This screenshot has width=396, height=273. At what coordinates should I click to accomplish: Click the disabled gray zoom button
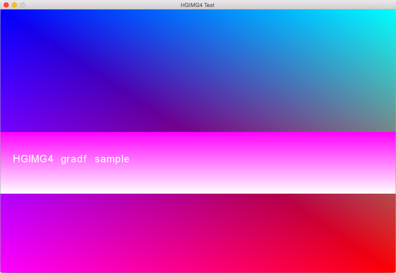(23, 5)
